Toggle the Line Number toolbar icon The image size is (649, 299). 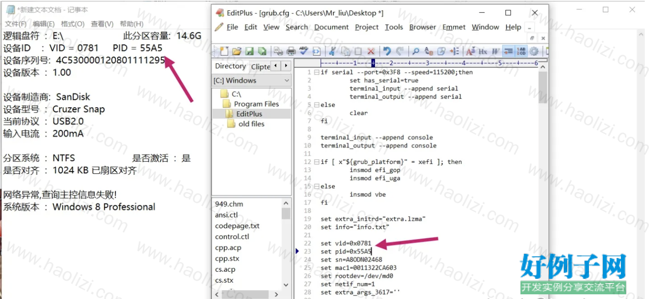(x=521, y=51)
